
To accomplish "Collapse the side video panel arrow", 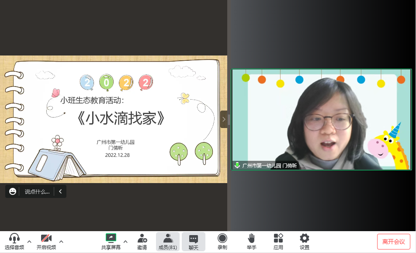I will click(x=224, y=119).
